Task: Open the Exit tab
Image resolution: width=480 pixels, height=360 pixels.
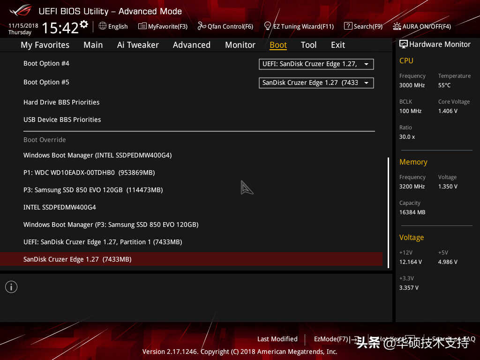Action: [338, 45]
